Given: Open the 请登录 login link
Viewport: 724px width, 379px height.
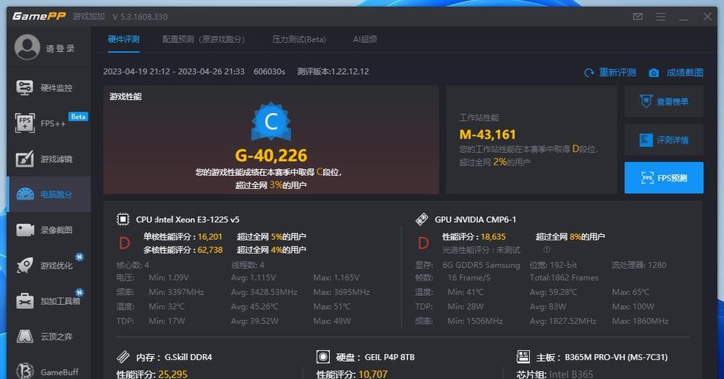Looking at the screenshot, I should tap(60, 49).
